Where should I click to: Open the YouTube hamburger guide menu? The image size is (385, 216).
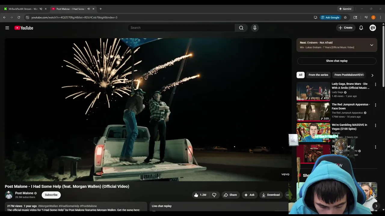[x=7, y=28]
